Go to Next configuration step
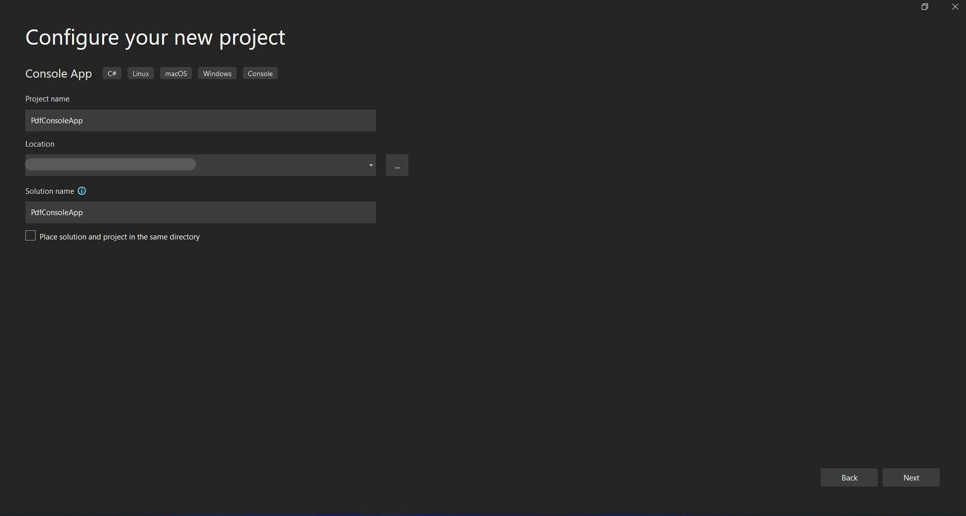Image resolution: width=966 pixels, height=516 pixels. (x=911, y=477)
